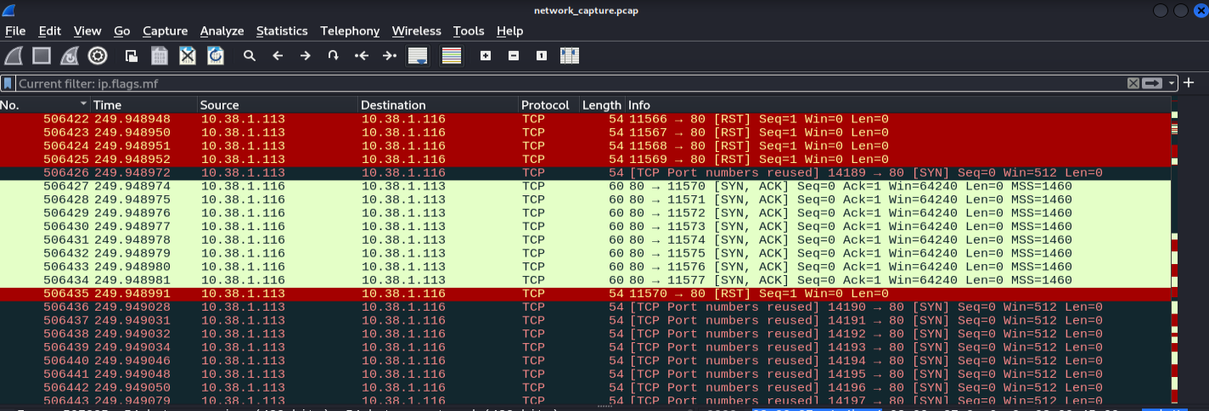Screen dimensions: 1209x411
Task: Toggle packet list coloring rules
Action: click(452, 56)
